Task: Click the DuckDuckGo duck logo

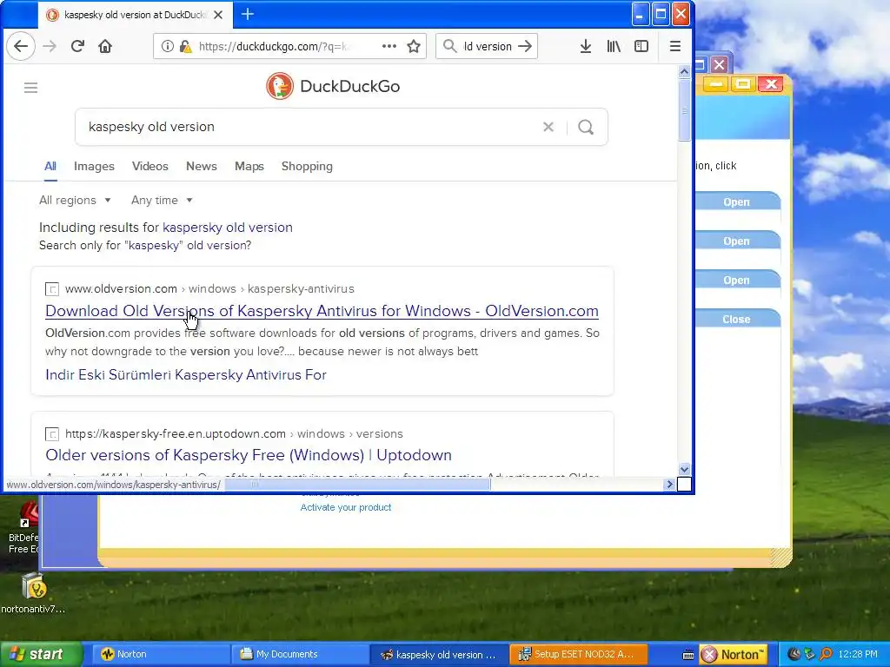Action: click(280, 86)
